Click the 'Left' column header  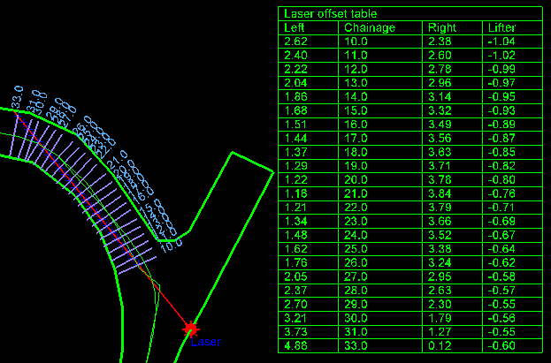295,27
